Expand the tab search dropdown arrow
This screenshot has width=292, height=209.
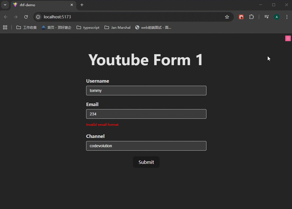coord(5,5)
